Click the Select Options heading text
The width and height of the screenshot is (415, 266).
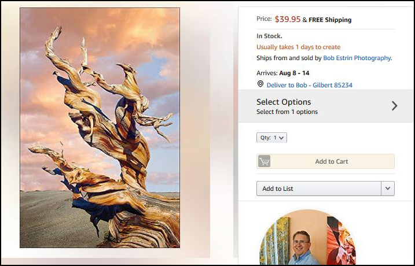click(x=284, y=102)
